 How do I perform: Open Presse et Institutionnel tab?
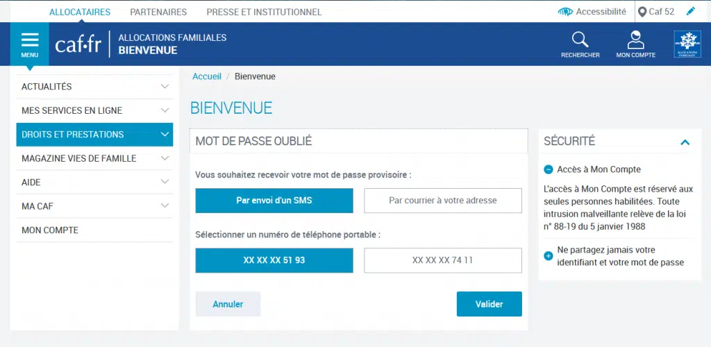264,12
